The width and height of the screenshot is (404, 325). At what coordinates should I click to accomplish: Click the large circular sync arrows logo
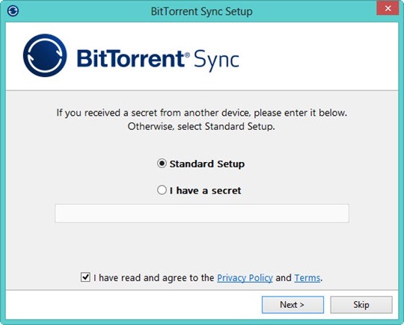45,55
